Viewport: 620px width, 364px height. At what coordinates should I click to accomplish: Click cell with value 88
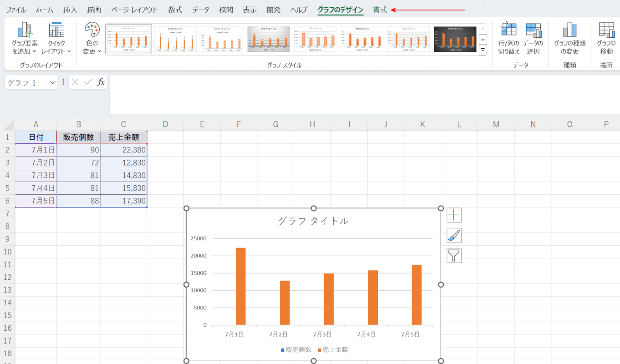pyautogui.click(x=79, y=201)
